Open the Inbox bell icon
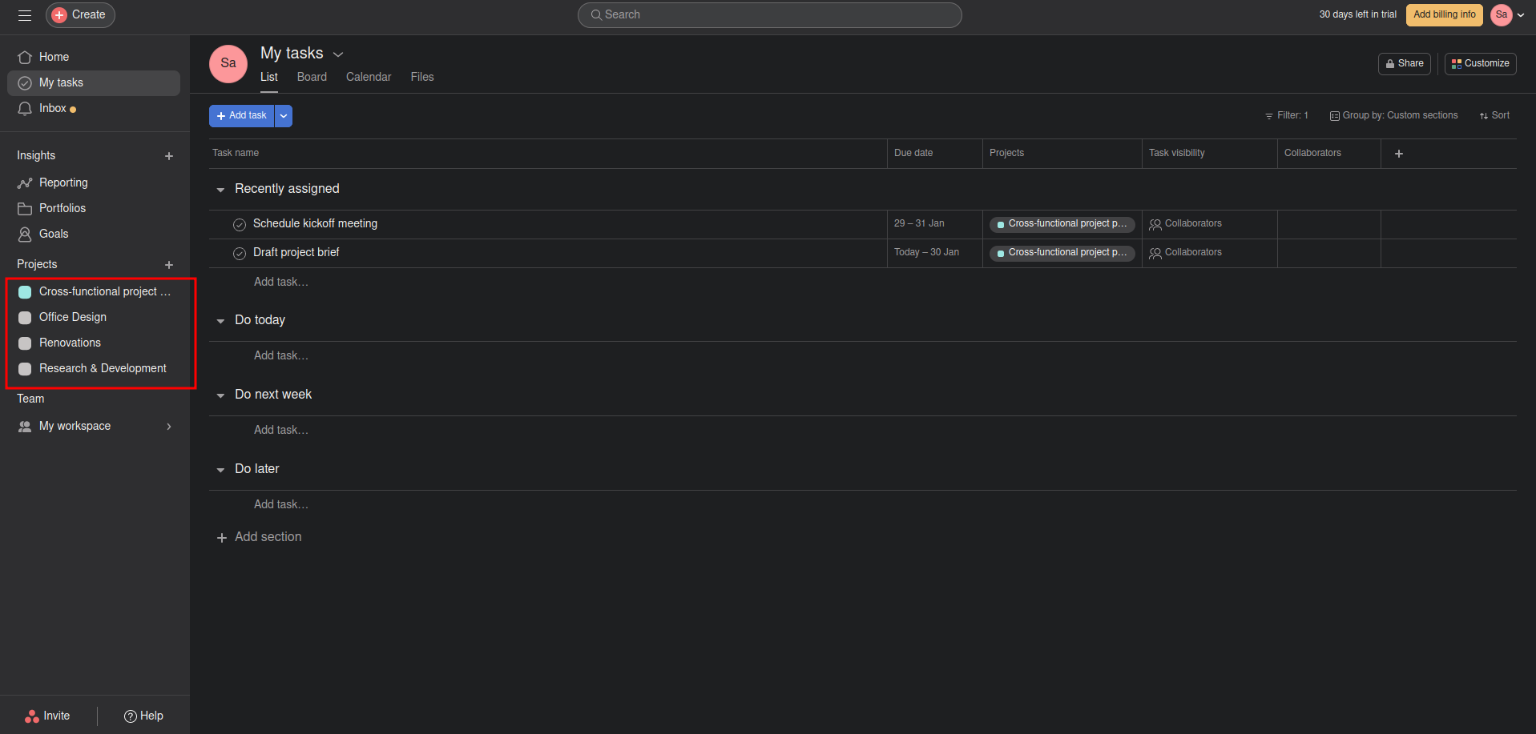 (25, 109)
